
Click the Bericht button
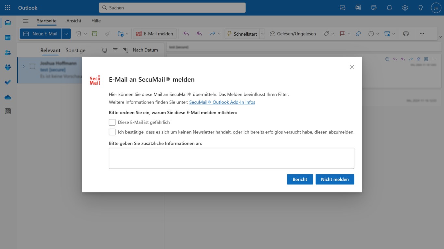300,179
